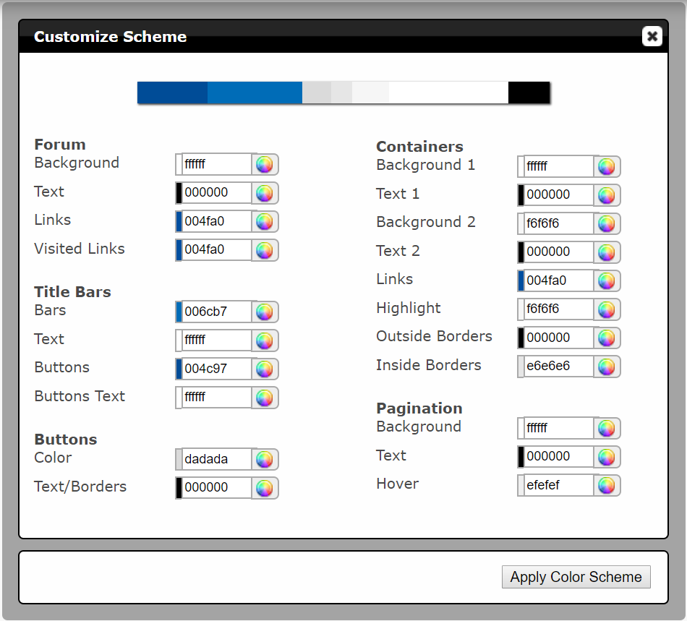The height and width of the screenshot is (621, 687).
Task: Open color wheel for Pagination Text
Action: click(x=607, y=457)
